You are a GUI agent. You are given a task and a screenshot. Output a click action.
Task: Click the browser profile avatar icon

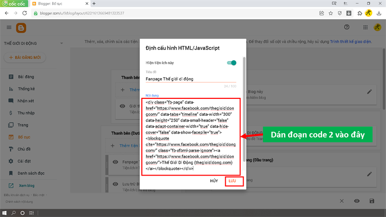[x=369, y=13]
